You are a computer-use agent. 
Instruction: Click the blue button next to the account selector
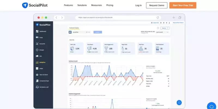click(x=98, y=32)
